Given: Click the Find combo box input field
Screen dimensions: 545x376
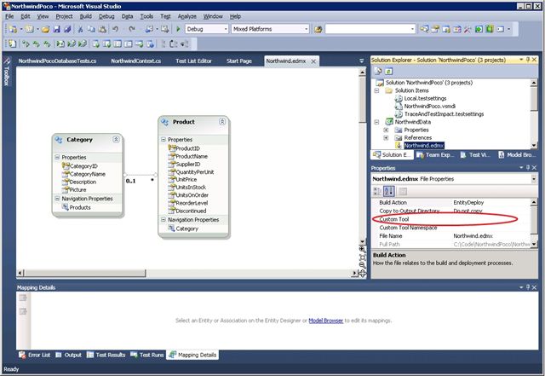Looking at the screenshot, I should point(367,29).
